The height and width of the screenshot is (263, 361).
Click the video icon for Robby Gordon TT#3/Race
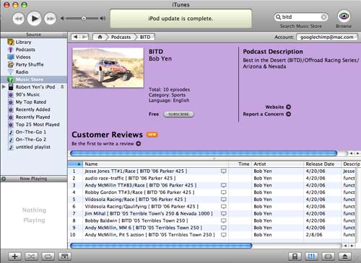click(224, 192)
